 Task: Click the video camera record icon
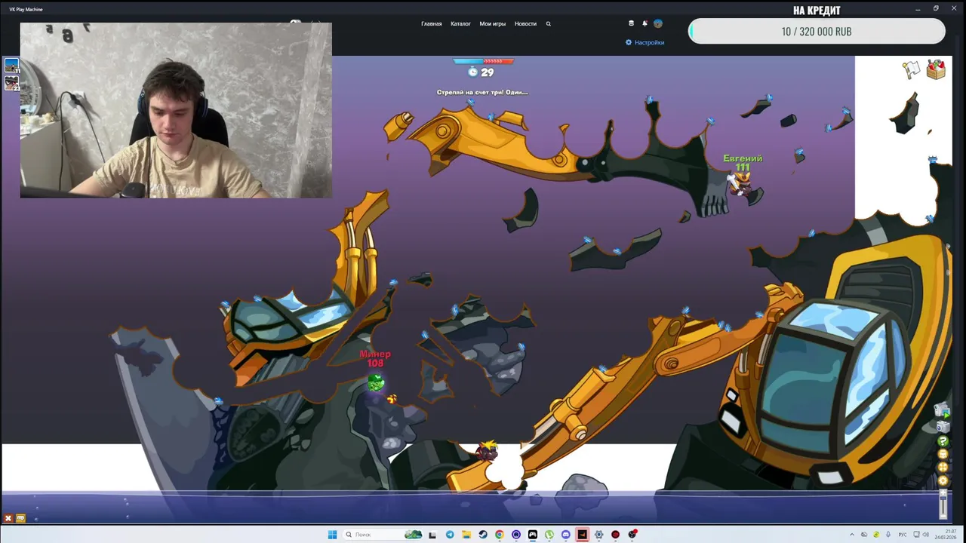[x=942, y=410]
